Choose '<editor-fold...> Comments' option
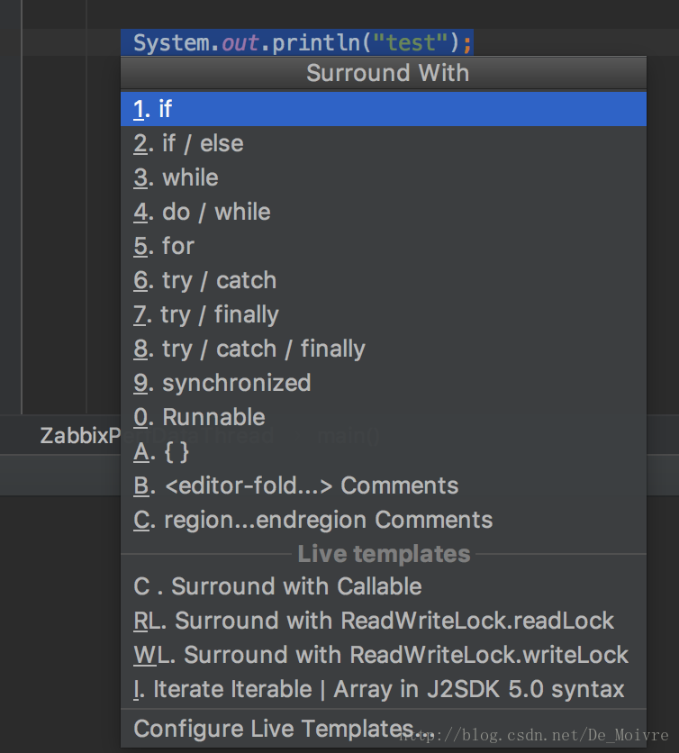679x753 pixels. tap(384, 486)
